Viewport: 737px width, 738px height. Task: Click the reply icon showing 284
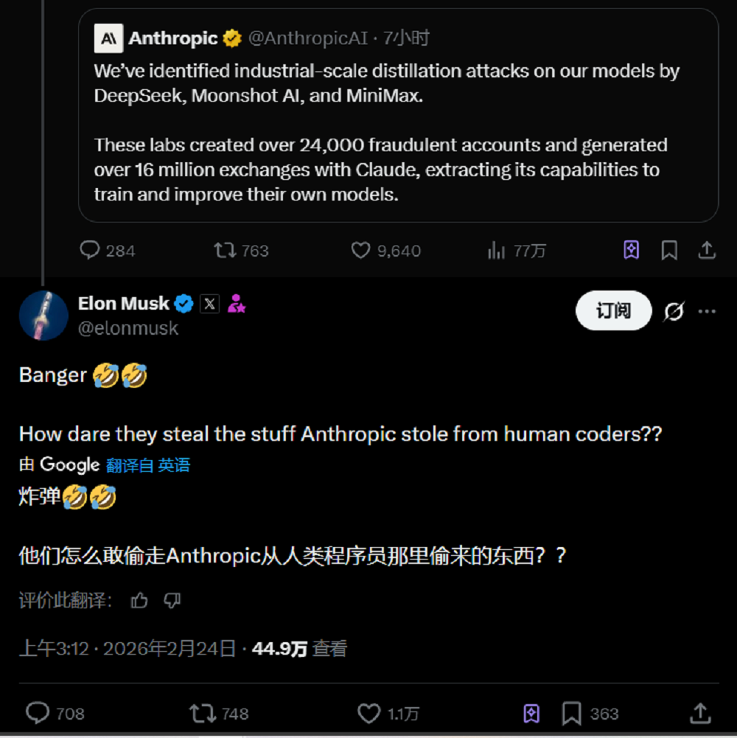(88, 251)
